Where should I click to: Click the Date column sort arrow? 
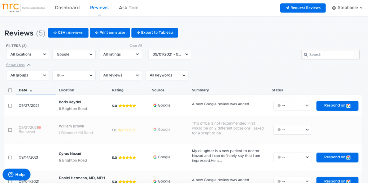[31, 91]
